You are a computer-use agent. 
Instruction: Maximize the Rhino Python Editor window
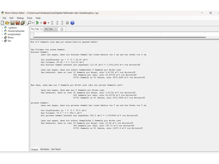coord(211,13)
